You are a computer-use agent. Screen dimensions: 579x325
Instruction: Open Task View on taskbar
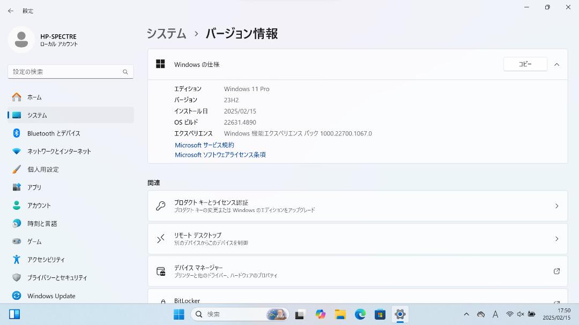pyautogui.click(x=300, y=315)
